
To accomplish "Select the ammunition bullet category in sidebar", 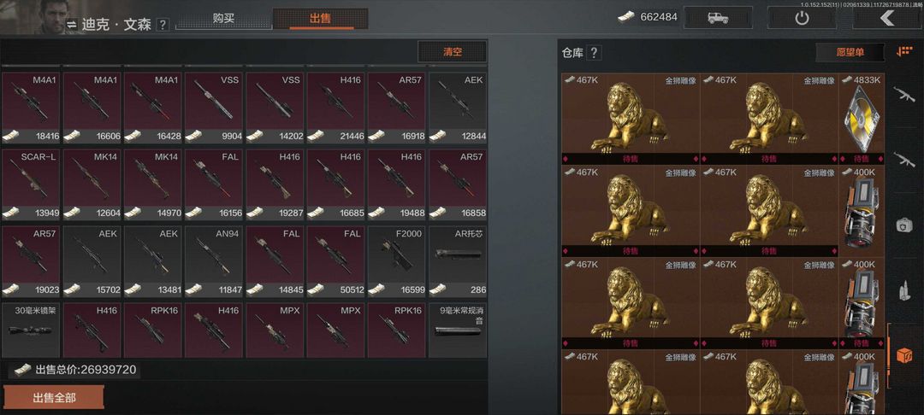I will point(904,290).
